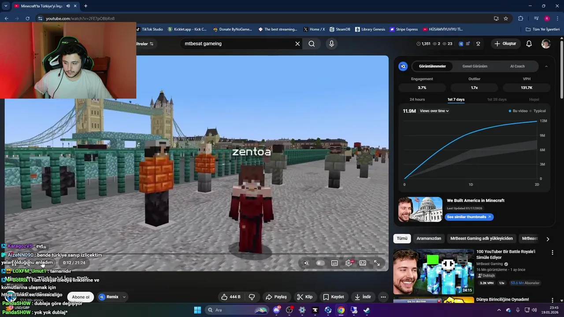
Task: Click the We Built America thumbnail image
Action: (x=420, y=210)
